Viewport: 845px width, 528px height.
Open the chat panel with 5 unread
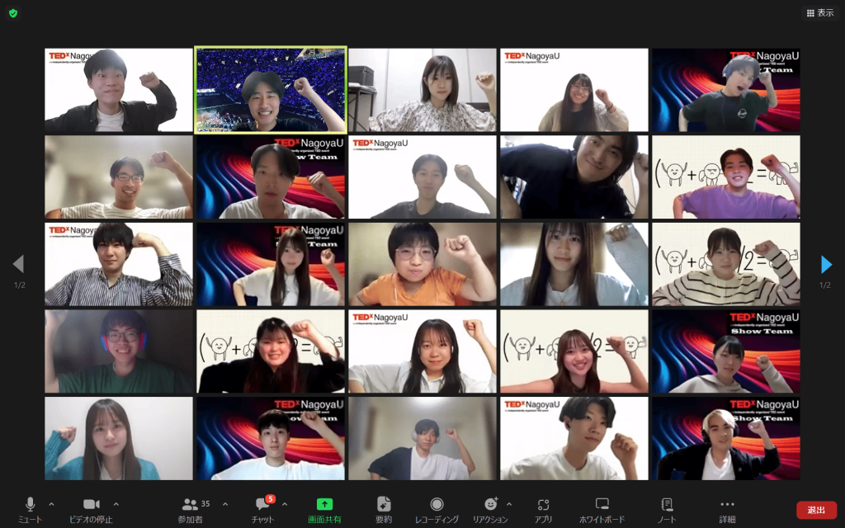pyautogui.click(x=263, y=505)
